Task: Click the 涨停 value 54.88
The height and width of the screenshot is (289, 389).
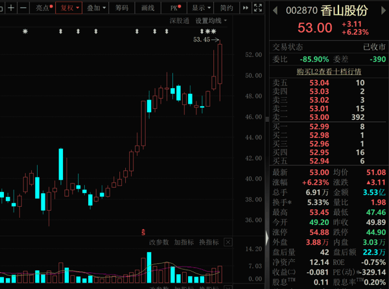Action: pos(319,233)
